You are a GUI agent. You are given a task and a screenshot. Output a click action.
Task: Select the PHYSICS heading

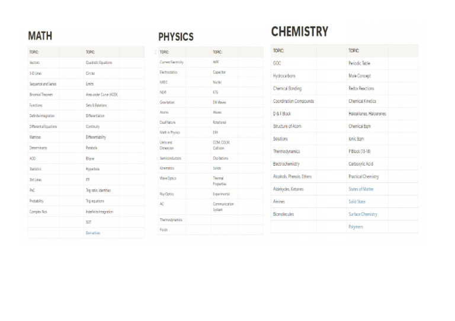point(176,37)
